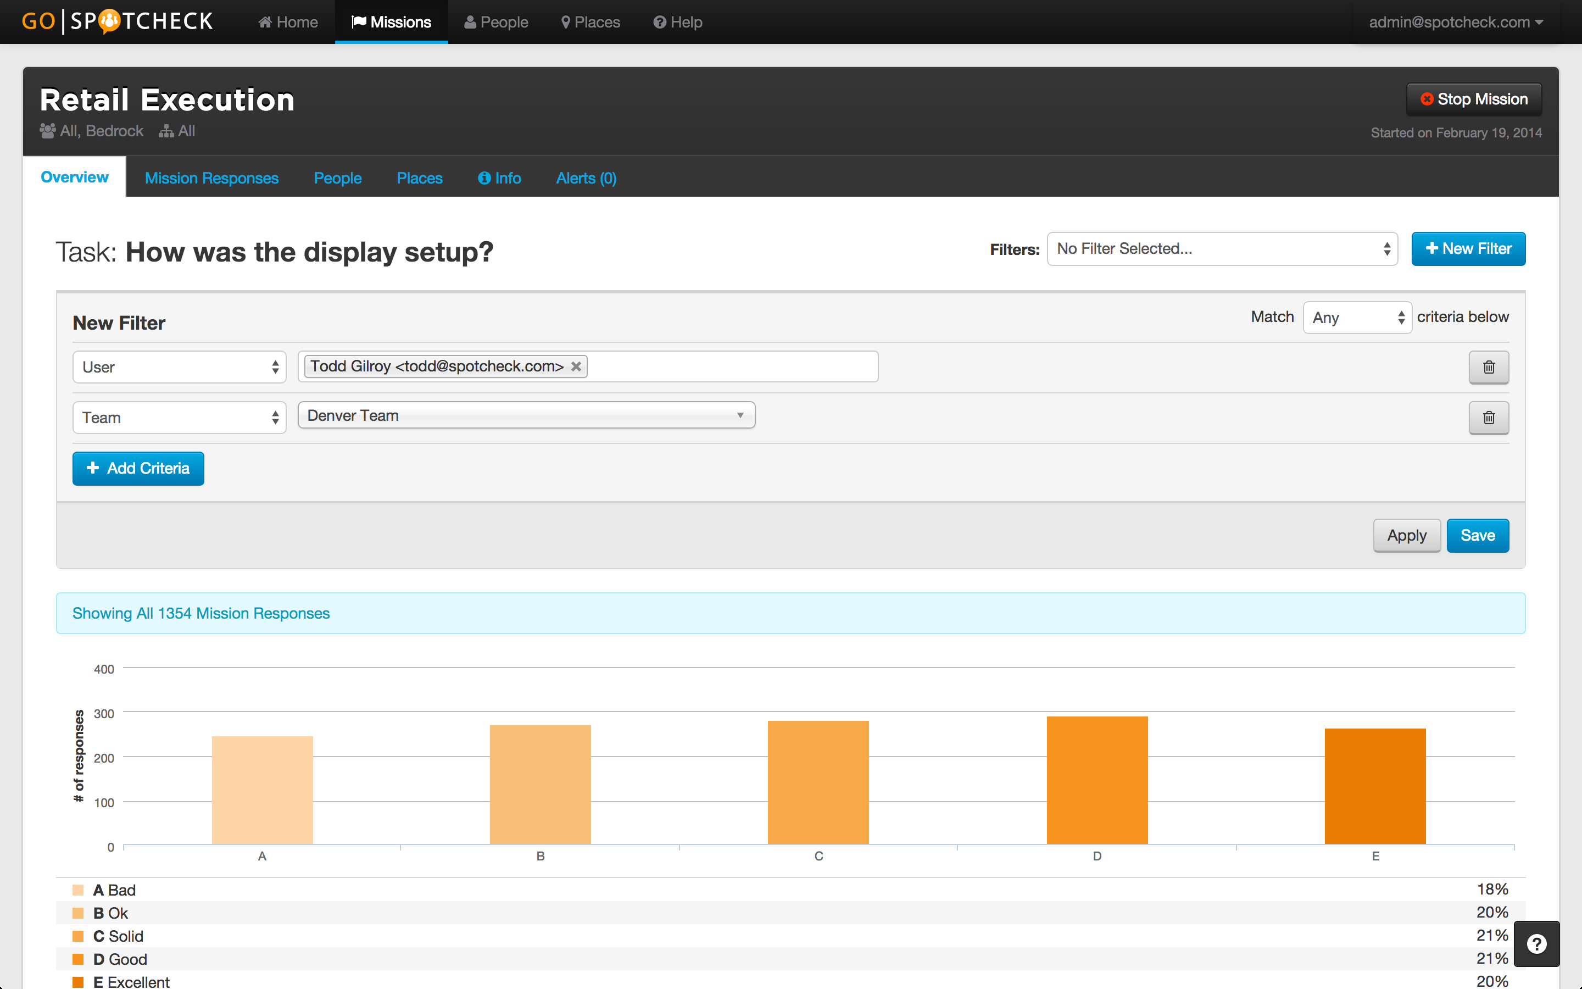1582x989 pixels.
Task: Click the GoSpotCheck logo
Action: click(118, 21)
